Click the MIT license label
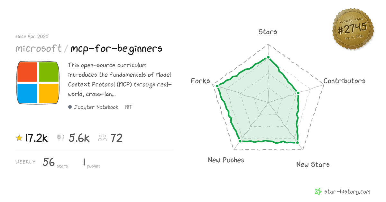Viewport: 386px width, 202px height. [128, 107]
